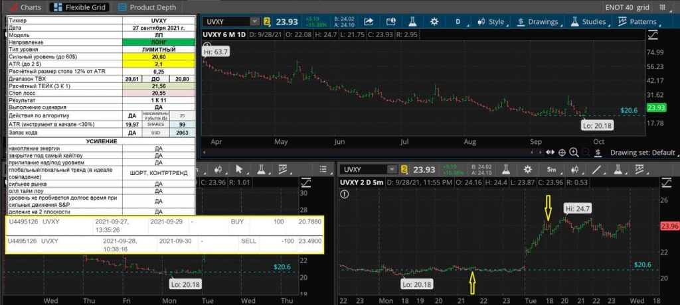This screenshot has height=305, width=680.
Task: Click the alert circle icon on 5m chart
Action: coord(345,194)
